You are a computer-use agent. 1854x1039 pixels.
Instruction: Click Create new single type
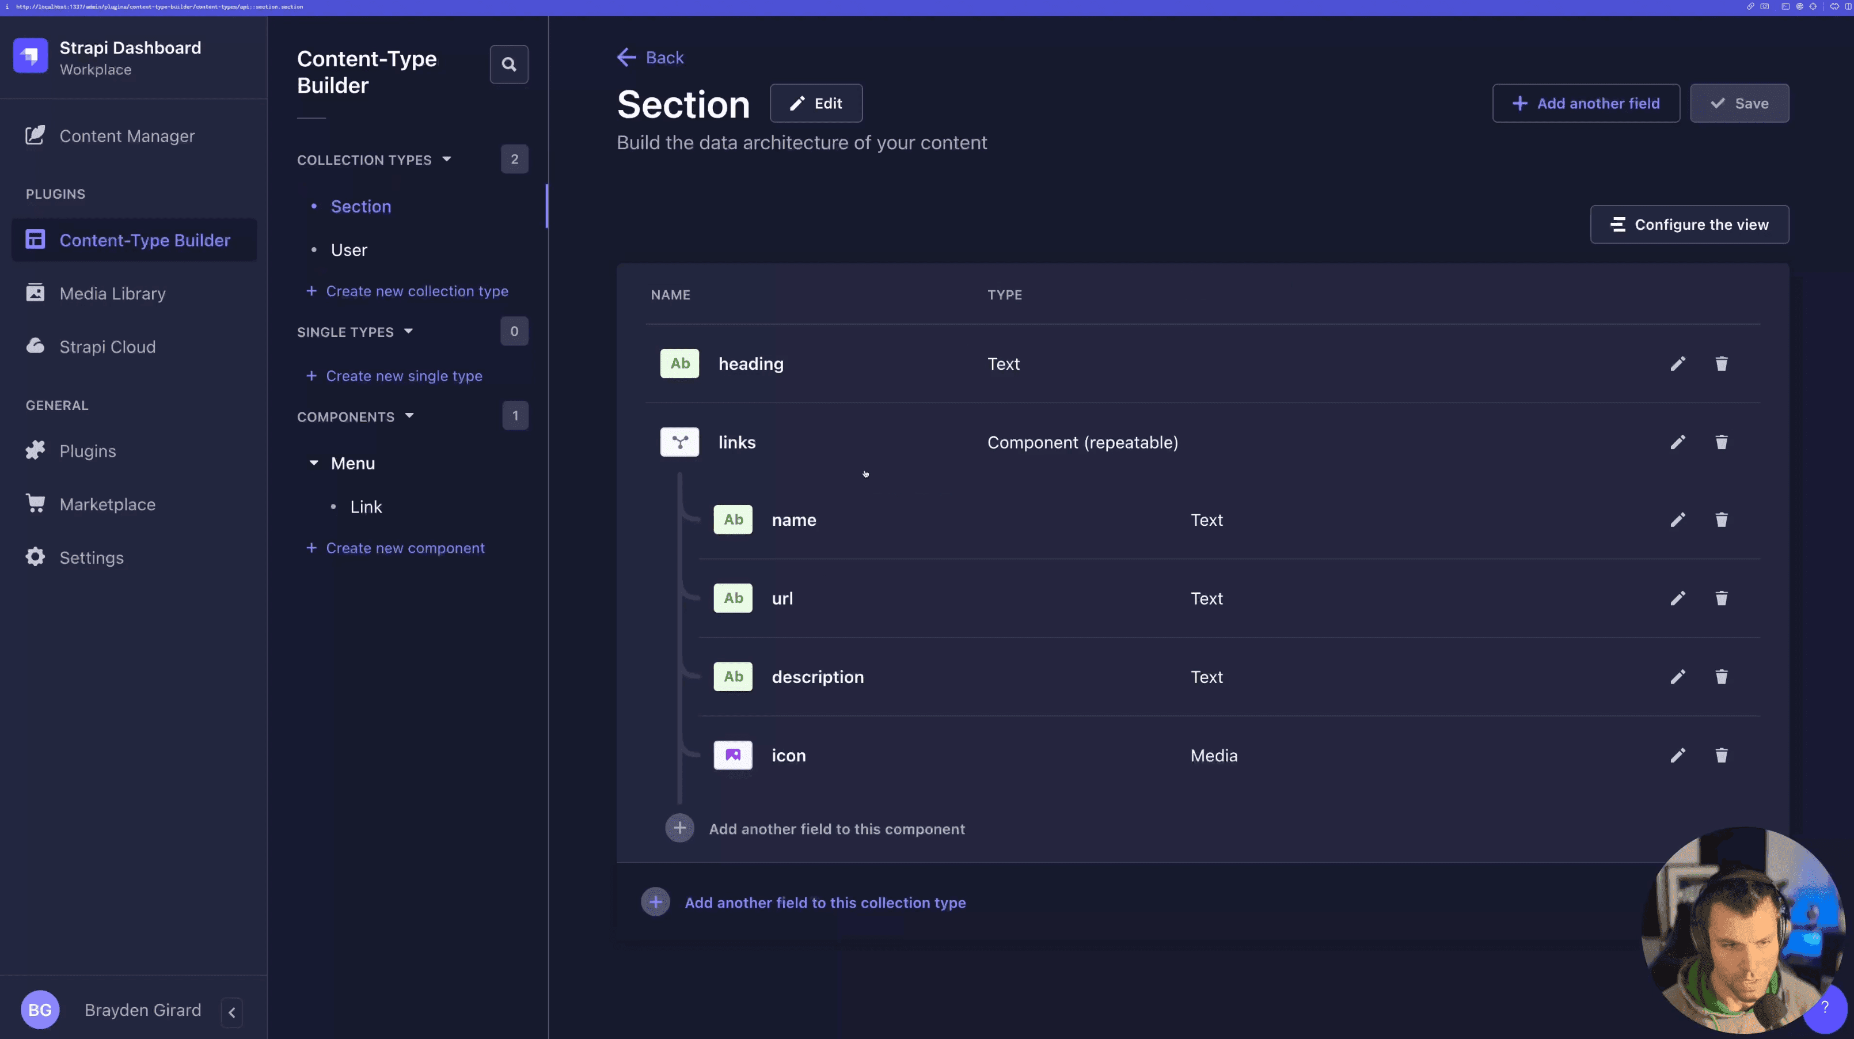[394, 376]
